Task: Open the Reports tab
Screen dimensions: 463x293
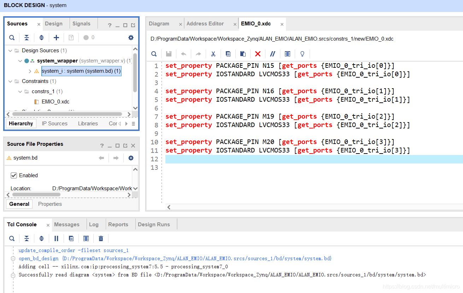Action: (x=118, y=225)
